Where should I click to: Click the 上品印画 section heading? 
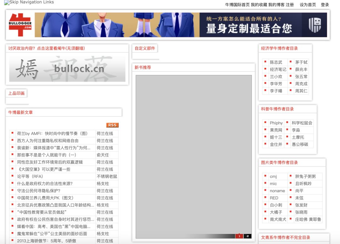16,93
